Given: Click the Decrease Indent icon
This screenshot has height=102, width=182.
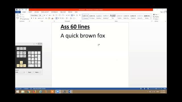Looking at the screenshot, I should click(x=67, y=15).
